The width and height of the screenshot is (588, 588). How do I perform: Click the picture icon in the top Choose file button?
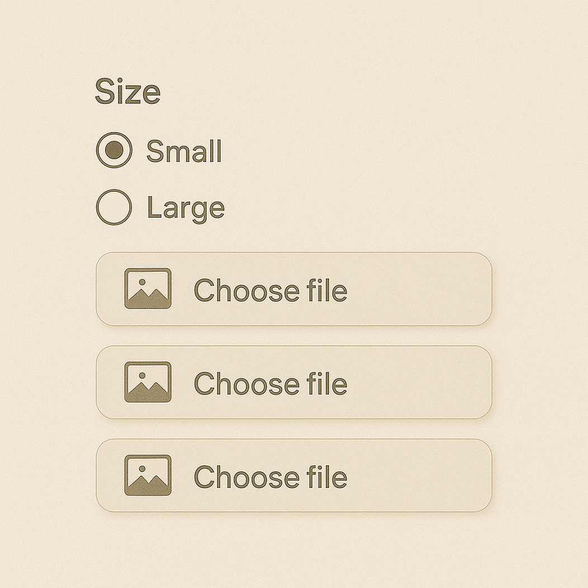pos(148,288)
